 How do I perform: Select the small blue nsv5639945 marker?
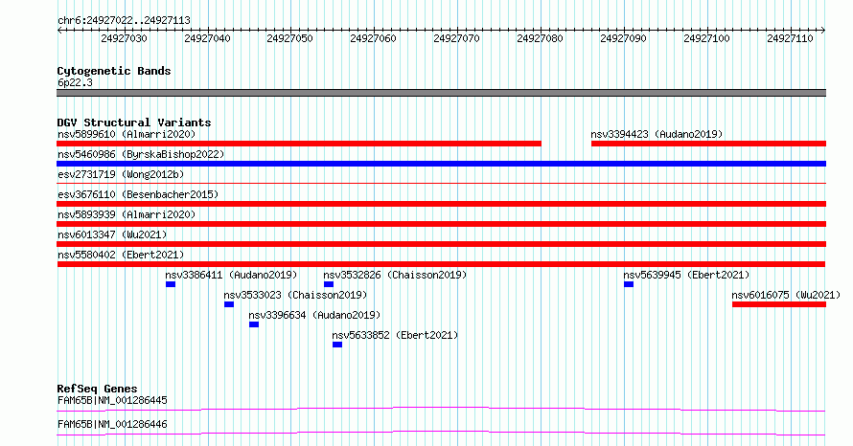click(629, 284)
